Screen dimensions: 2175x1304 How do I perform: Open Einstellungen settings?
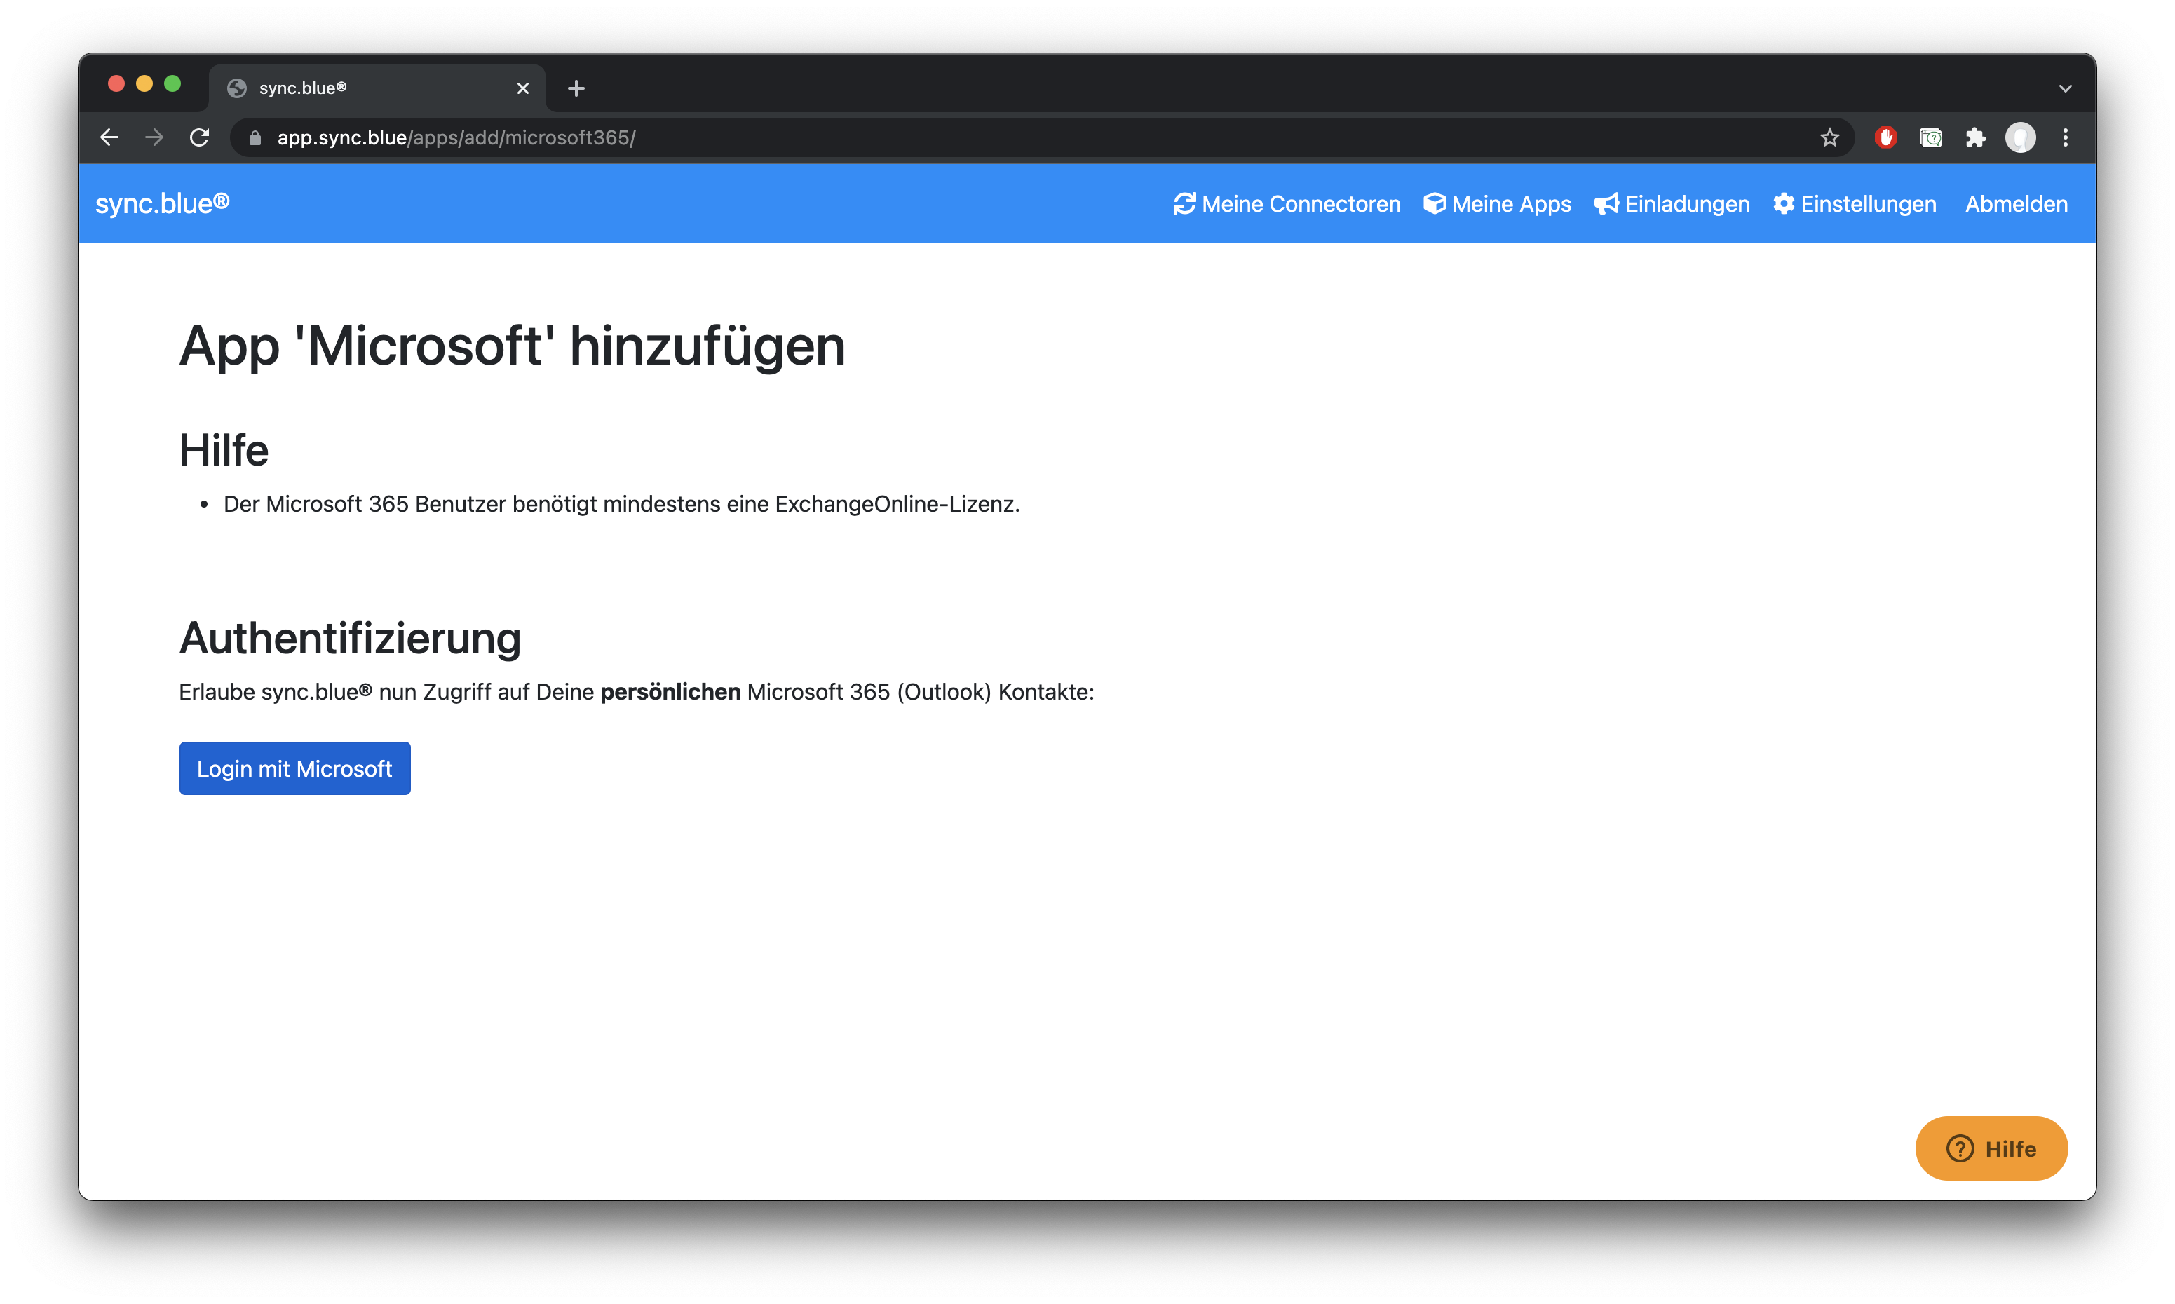click(x=1855, y=204)
